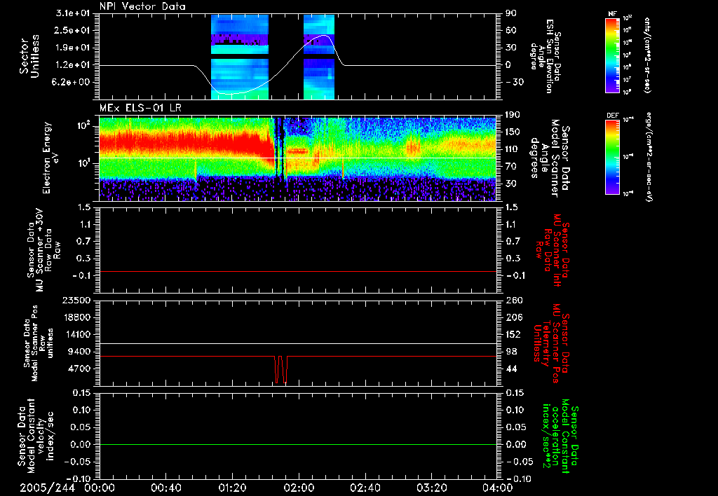The image size is (718, 496).
Task: Click the first NPI data block near 01:20
Action: [240, 57]
